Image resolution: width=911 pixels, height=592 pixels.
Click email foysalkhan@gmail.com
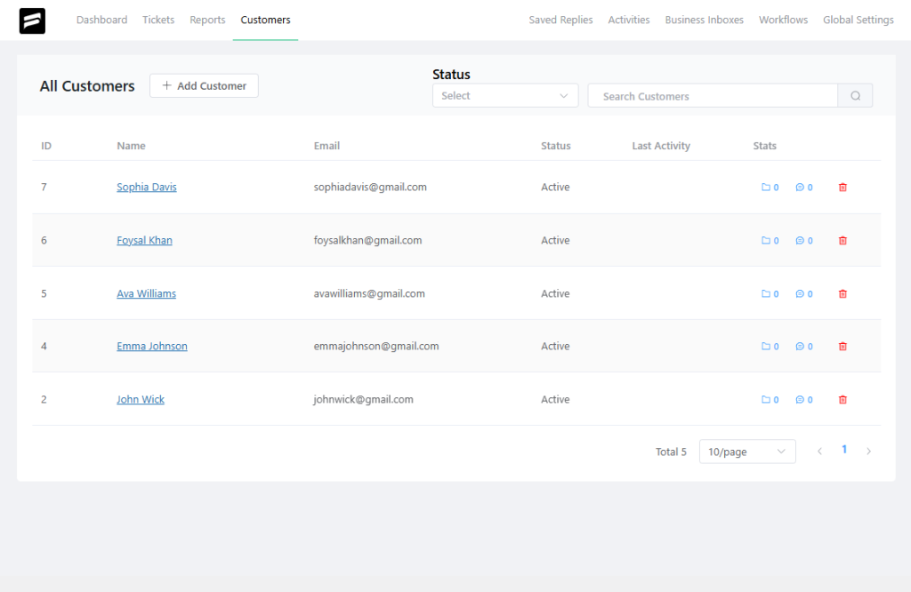click(367, 240)
